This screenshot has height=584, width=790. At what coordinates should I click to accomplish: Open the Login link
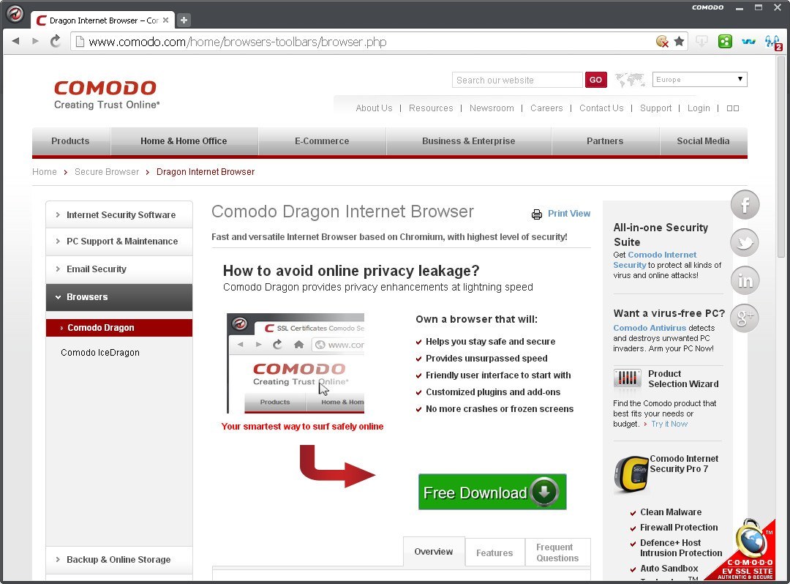pyautogui.click(x=699, y=108)
